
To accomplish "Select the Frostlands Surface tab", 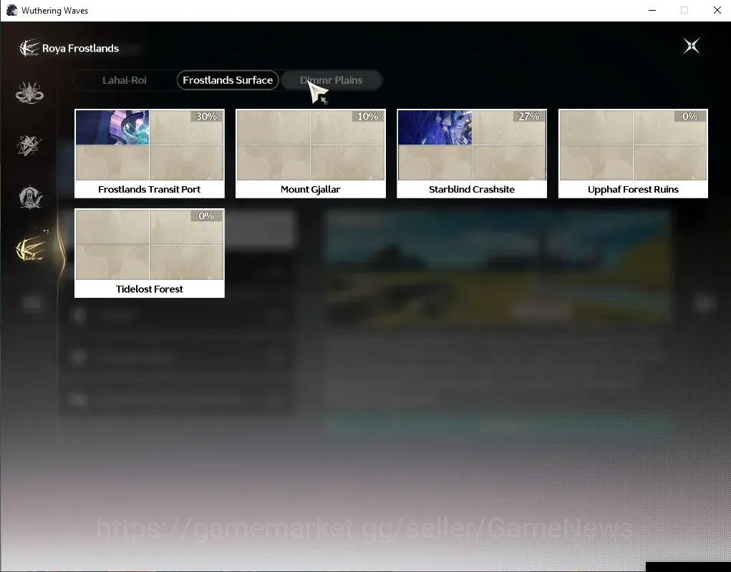I will [x=228, y=80].
